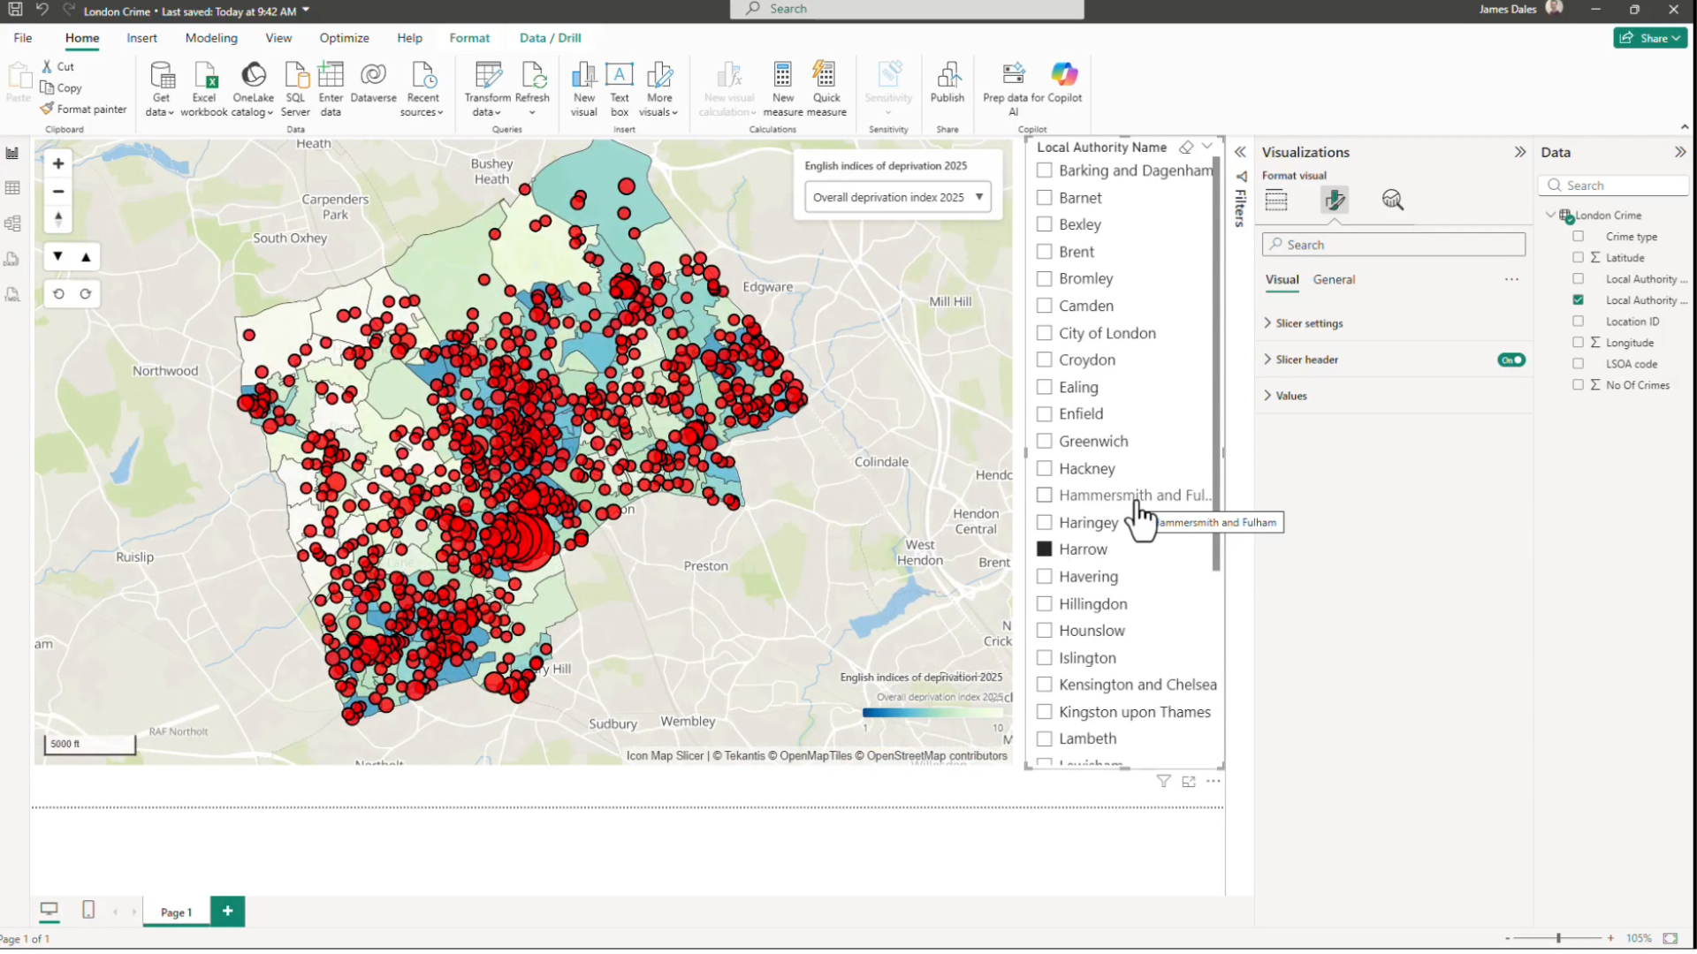Viewport: 1697px width, 954px height.
Task: Open the Table view in the left sidebar
Action: point(12,187)
